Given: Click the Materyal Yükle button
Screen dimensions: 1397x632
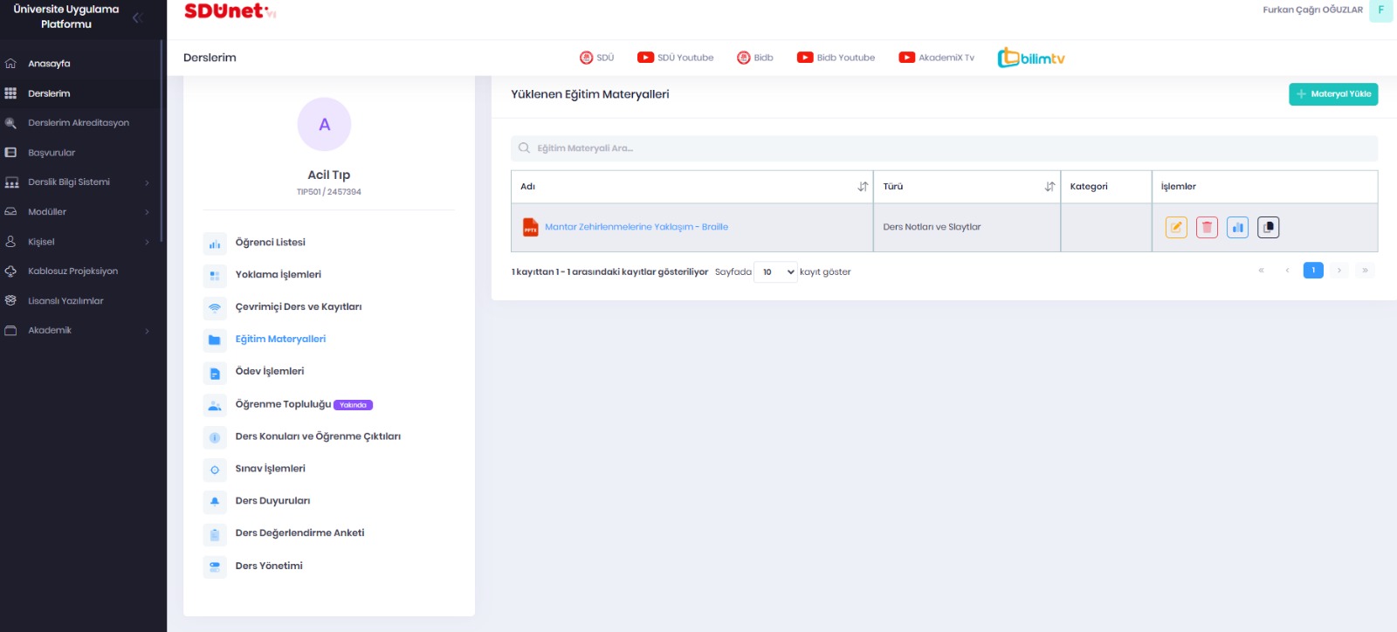Looking at the screenshot, I should pyautogui.click(x=1332, y=94).
